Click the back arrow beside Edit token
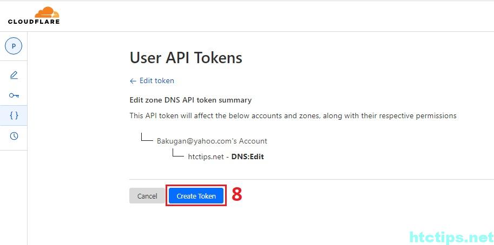This screenshot has width=494, height=245. 133,81
